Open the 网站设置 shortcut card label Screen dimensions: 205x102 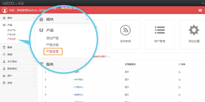194,41
